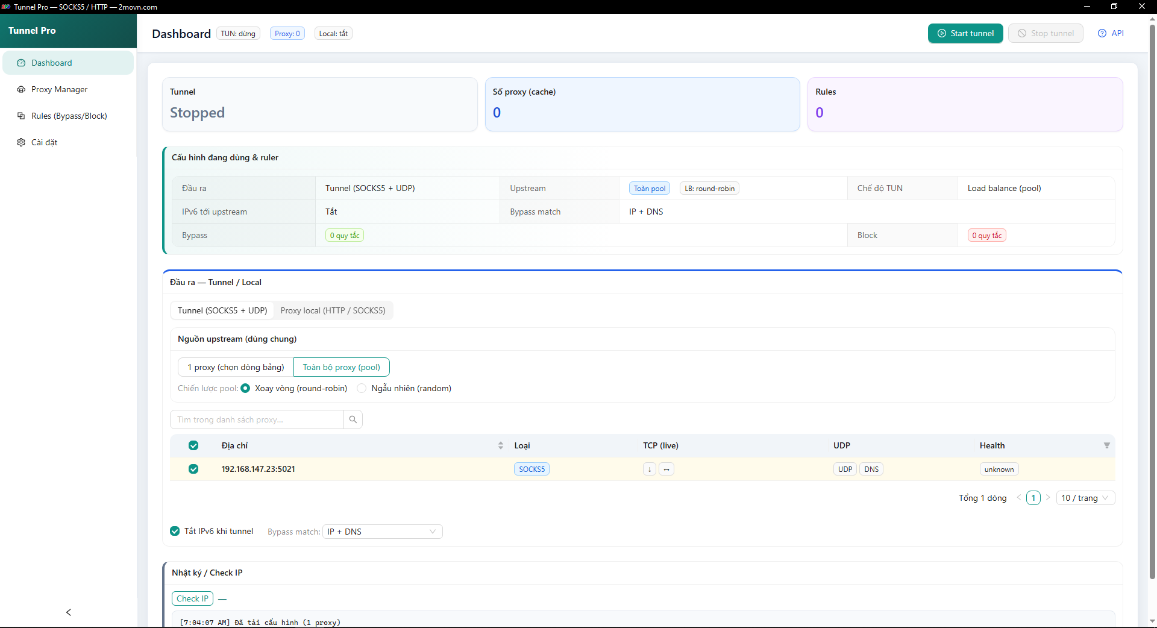
Task: Go to the previous table page
Action: coord(1019,498)
